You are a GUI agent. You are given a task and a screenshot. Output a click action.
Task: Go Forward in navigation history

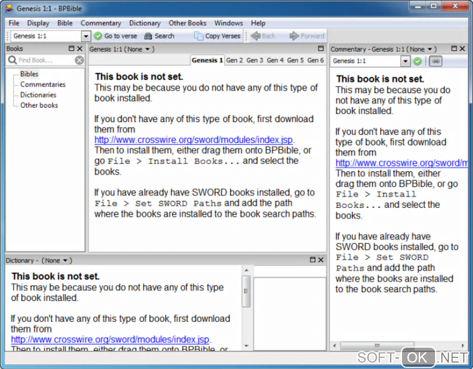[x=307, y=36]
